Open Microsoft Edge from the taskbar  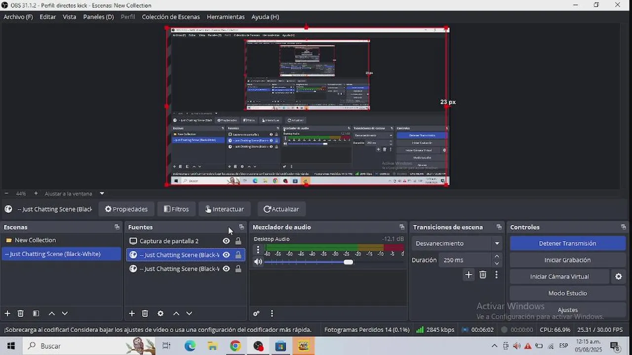click(x=190, y=346)
